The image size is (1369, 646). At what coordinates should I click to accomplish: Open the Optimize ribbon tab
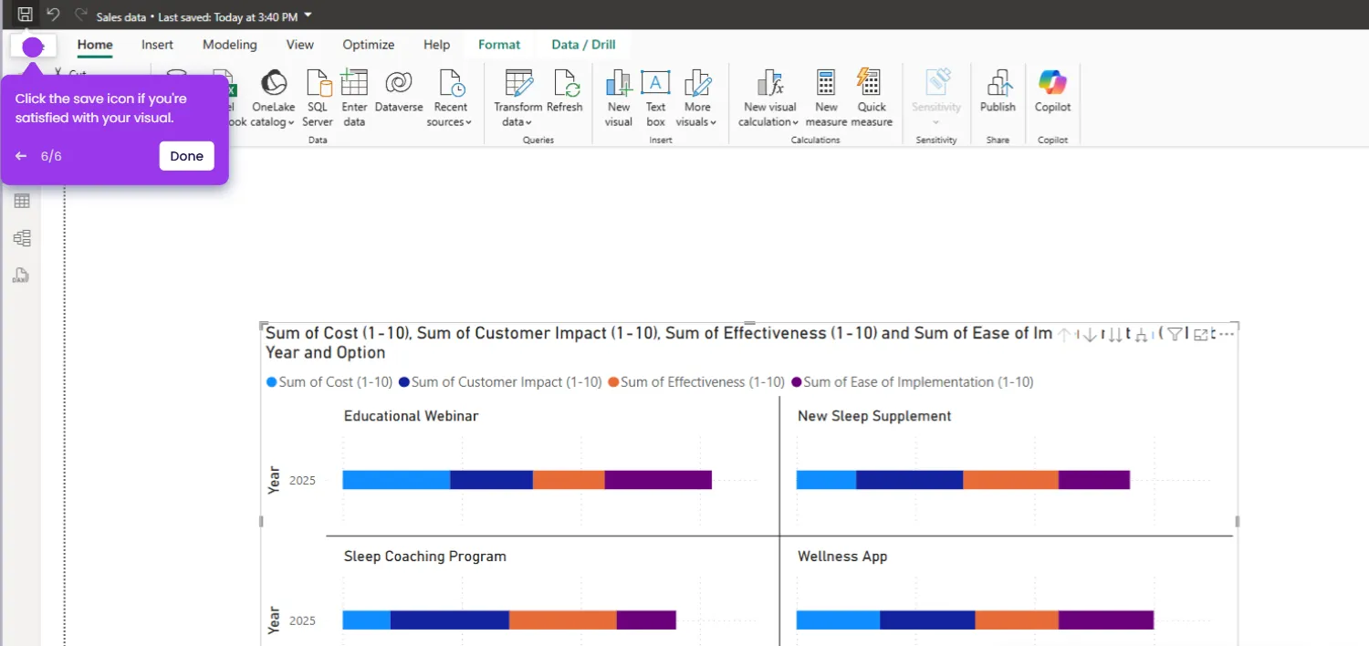369,45
